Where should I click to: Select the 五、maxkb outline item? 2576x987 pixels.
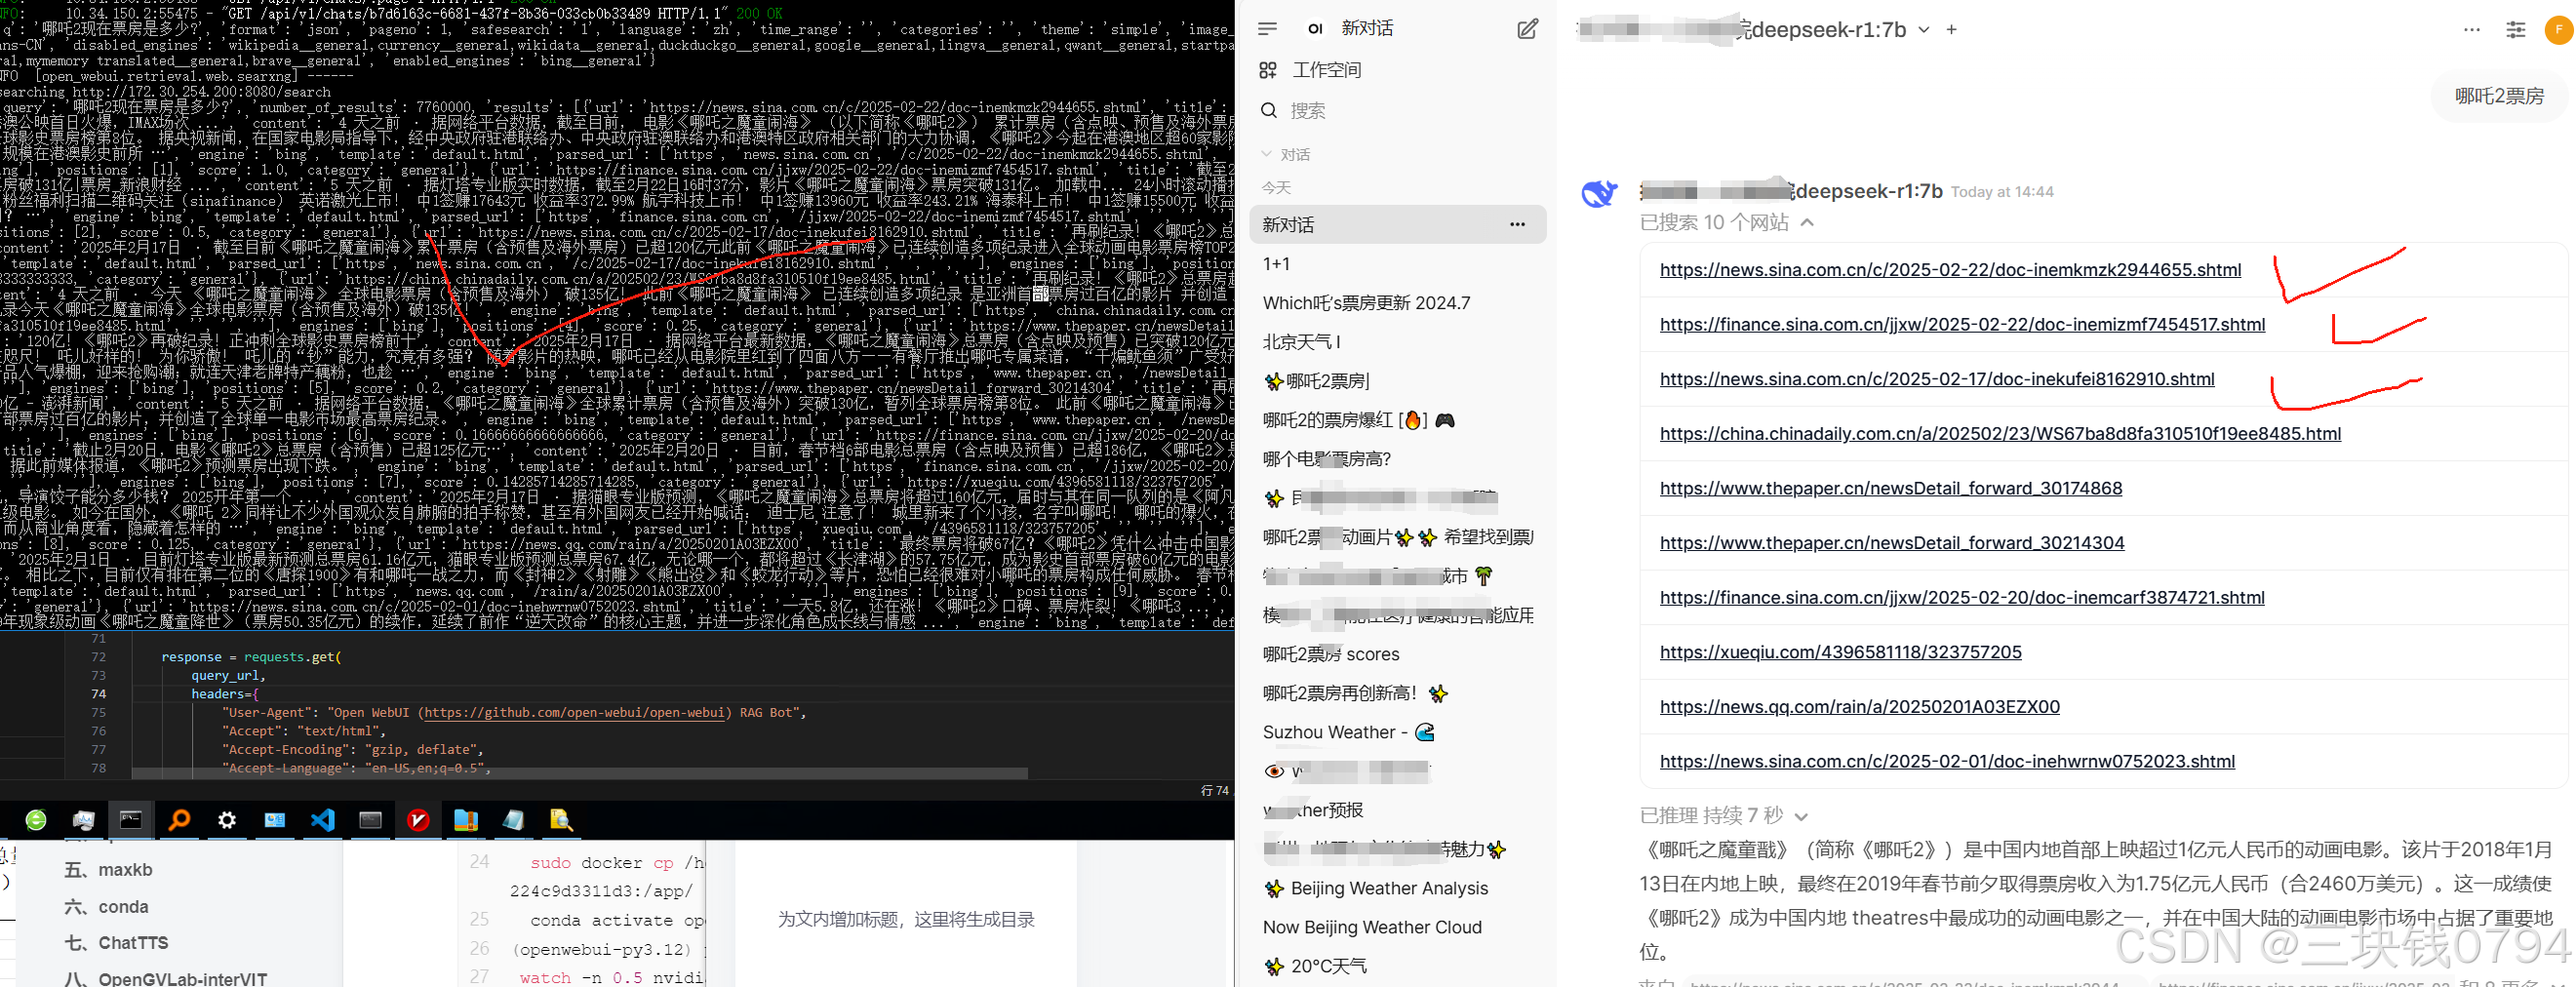[x=108, y=870]
